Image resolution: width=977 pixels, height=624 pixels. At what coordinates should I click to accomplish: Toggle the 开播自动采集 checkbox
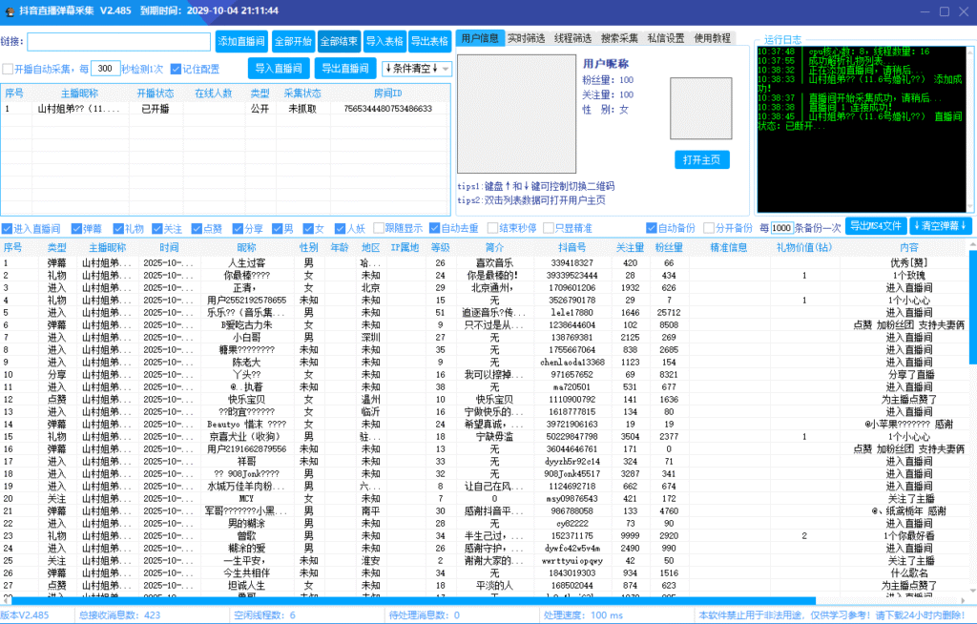pyautogui.click(x=9, y=70)
